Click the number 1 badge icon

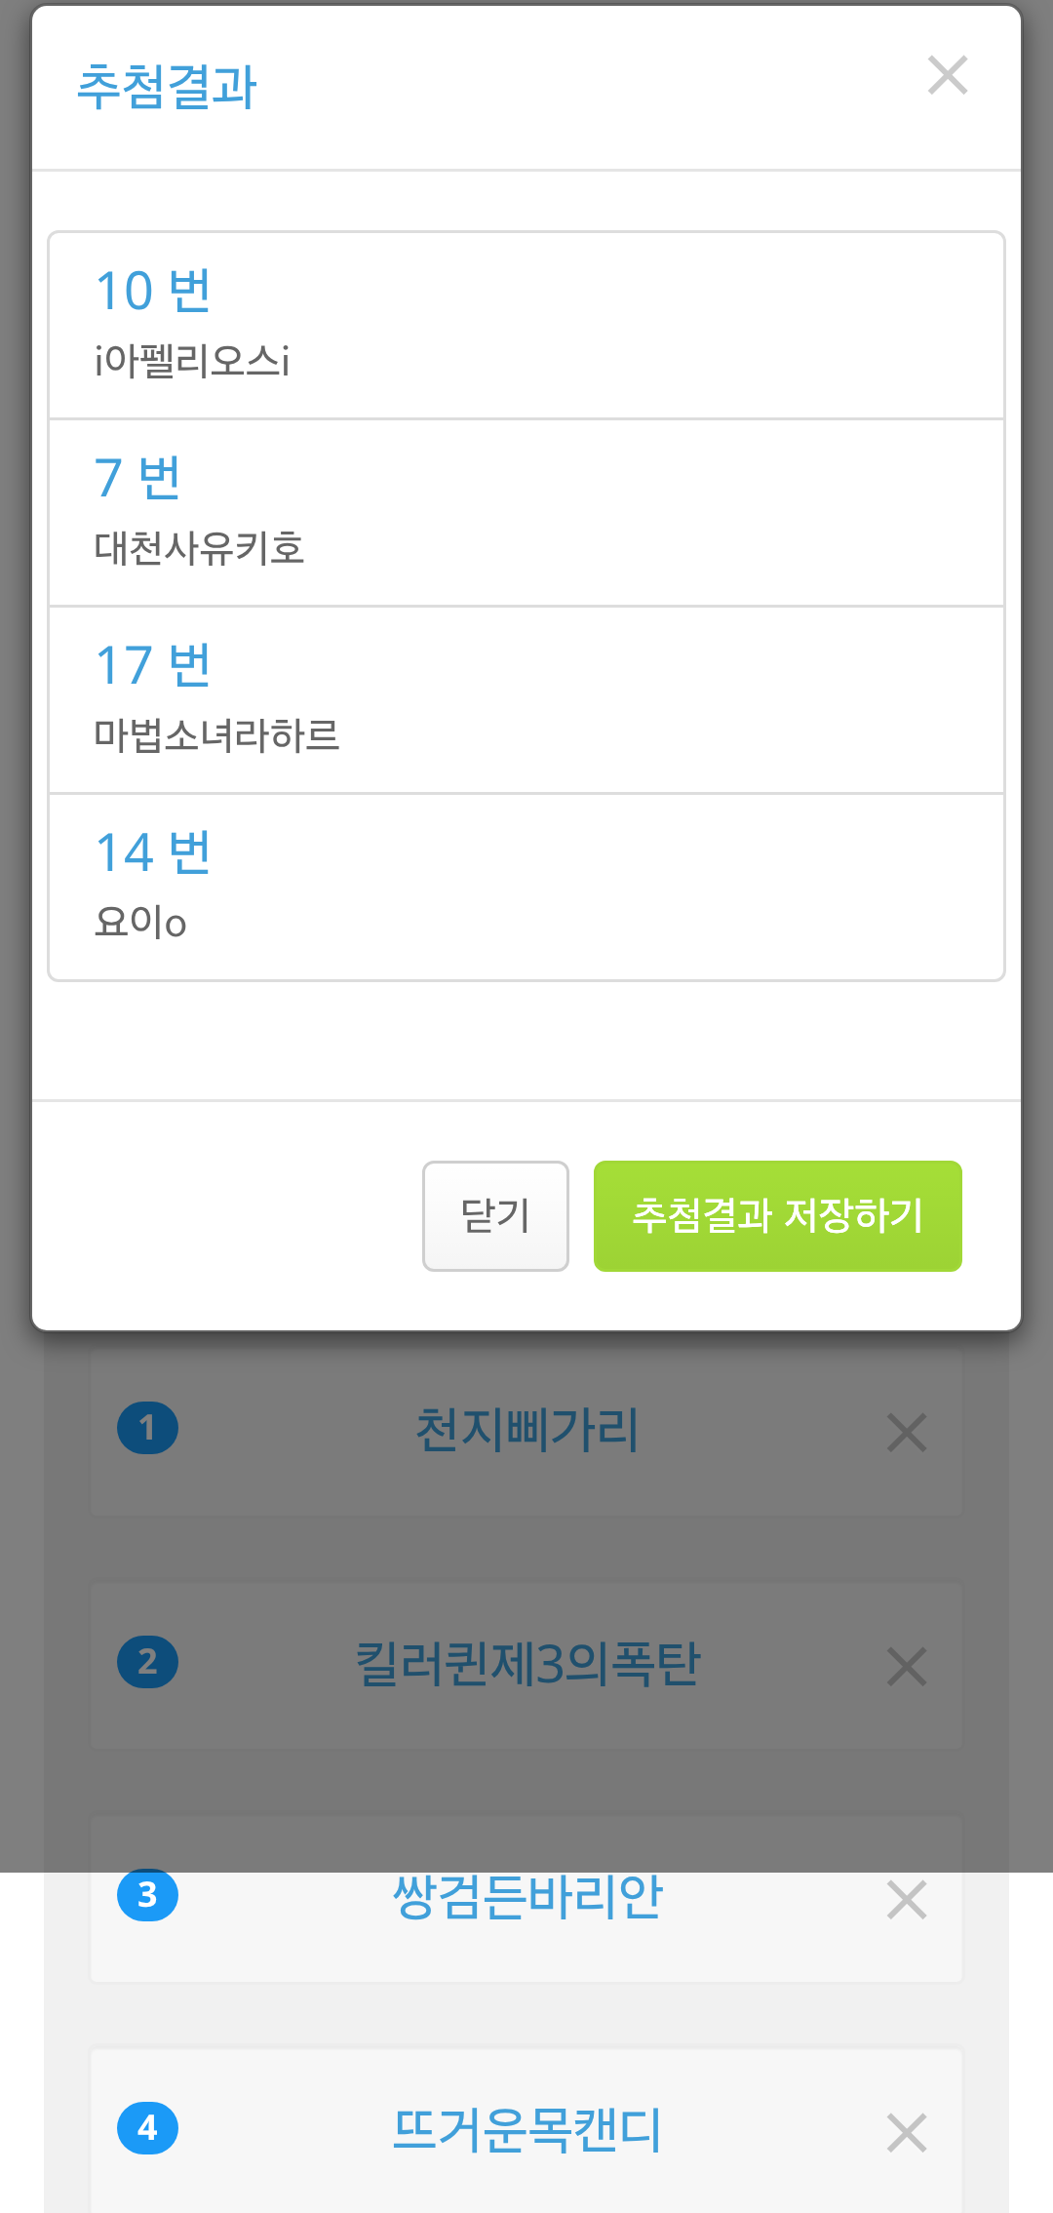[x=147, y=1428]
